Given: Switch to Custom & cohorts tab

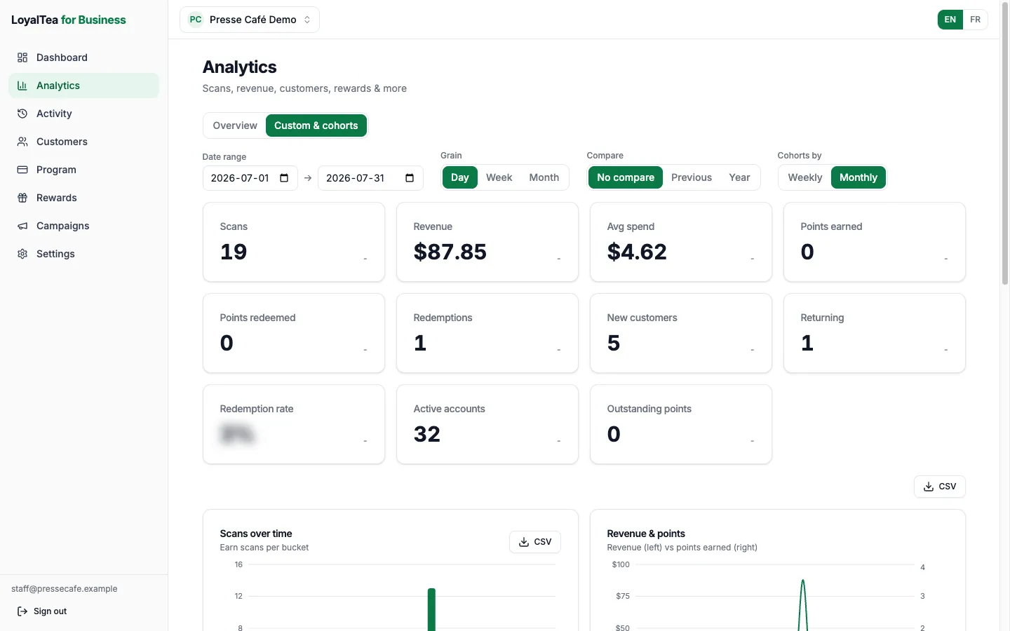Looking at the screenshot, I should click(316, 125).
